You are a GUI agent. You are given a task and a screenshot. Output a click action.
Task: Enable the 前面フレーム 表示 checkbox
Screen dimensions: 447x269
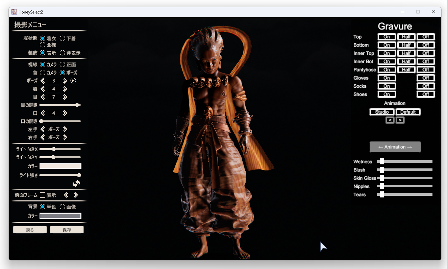[x=43, y=195]
